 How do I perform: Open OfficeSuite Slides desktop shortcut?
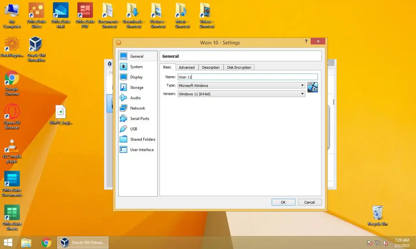click(x=36, y=16)
